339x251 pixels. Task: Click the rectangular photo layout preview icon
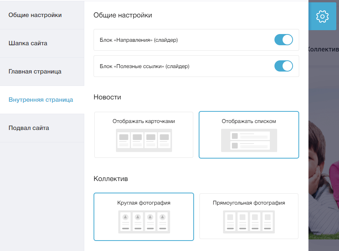click(249, 222)
